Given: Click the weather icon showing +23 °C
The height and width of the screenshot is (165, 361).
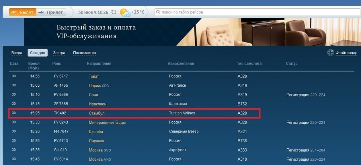Looking at the screenshot, I should click(x=125, y=12).
